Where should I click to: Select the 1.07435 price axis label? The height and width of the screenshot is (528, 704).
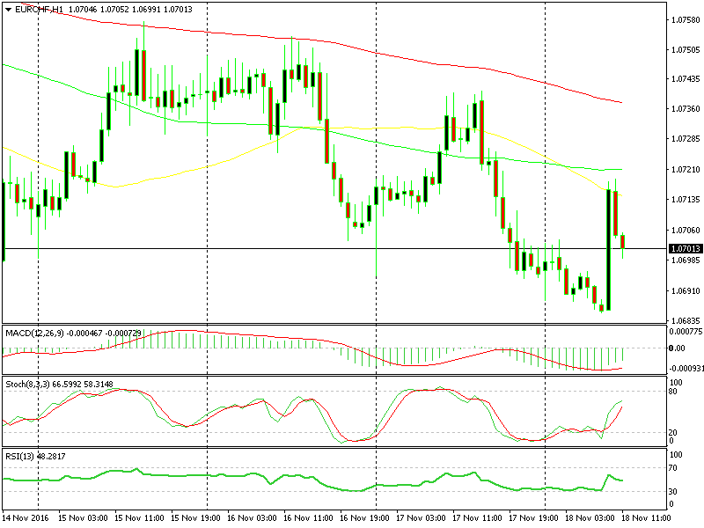(x=686, y=79)
